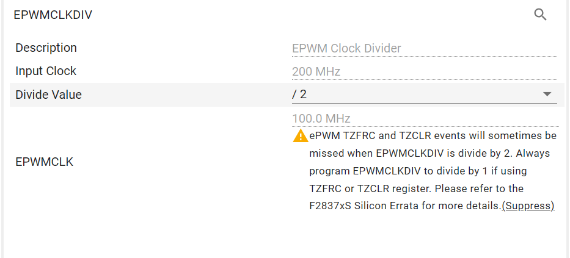570x258 pixels.
Task: Click the search magnifier icon
Action: tap(540, 14)
